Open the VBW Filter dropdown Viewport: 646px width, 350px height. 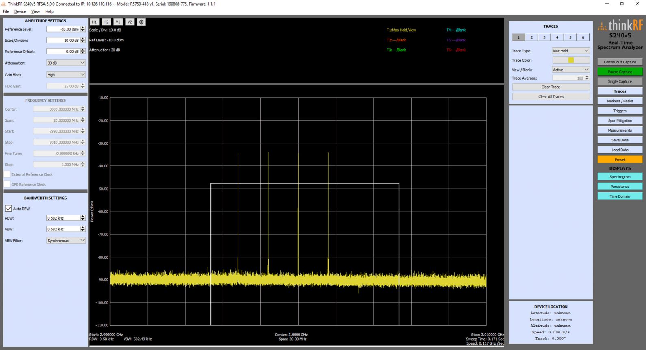[66, 241]
